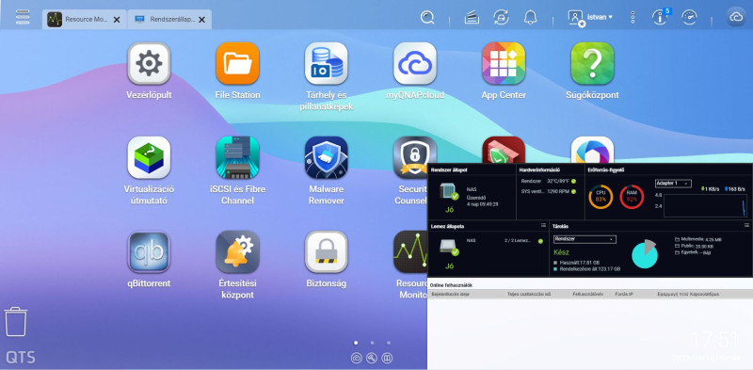Click the Egyebek folder entry
Image resolution: width=753 pixels, height=370 pixels.
(694, 251)
